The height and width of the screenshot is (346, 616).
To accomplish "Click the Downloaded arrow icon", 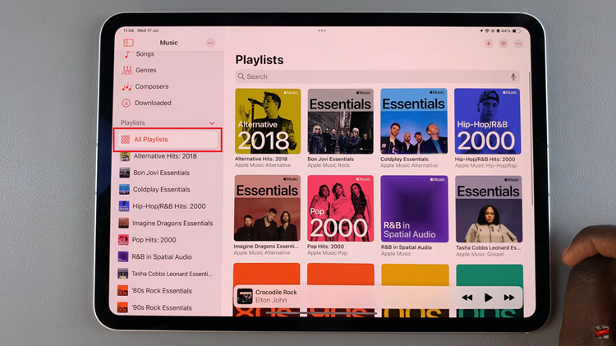I will [126, 103].
